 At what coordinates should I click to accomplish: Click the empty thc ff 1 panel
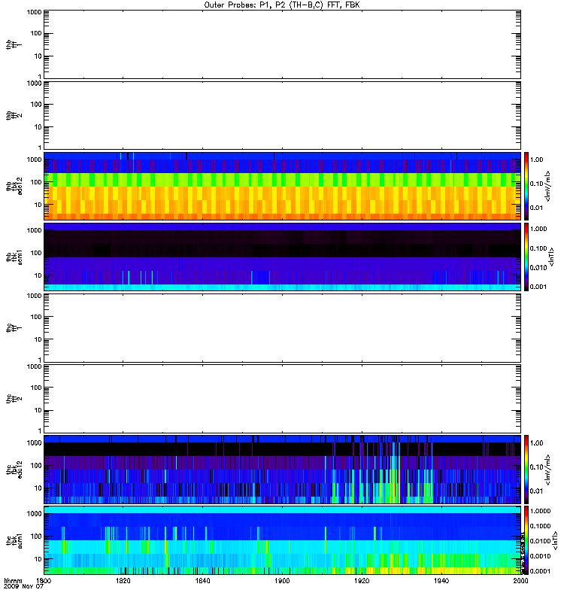[282, 328]
